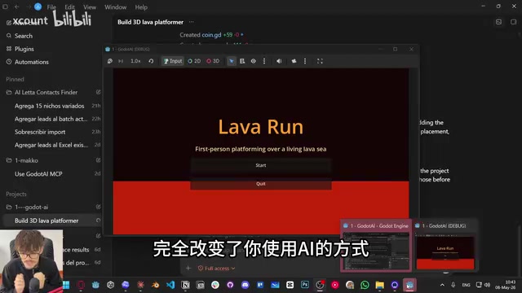This screenshot has height=293, width=522.
Task: Select the GodotAI - Godot Engine window thumbnail
Action: click(x=376, y=246)
